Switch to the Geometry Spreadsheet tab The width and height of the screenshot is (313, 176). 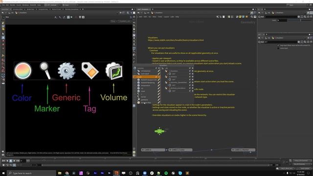(72, 9)
